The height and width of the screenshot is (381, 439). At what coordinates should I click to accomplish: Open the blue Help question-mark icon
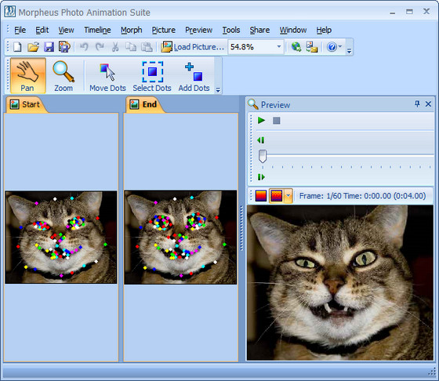tap(332, 47)
